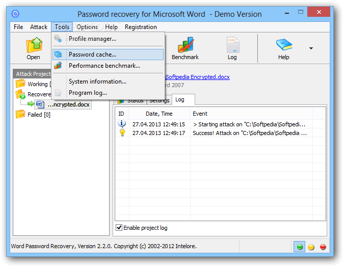Select the Log tab
Image resolution: width=344 pixels, height=267 pixels.
pyautogui.click(x=183, y=99)
